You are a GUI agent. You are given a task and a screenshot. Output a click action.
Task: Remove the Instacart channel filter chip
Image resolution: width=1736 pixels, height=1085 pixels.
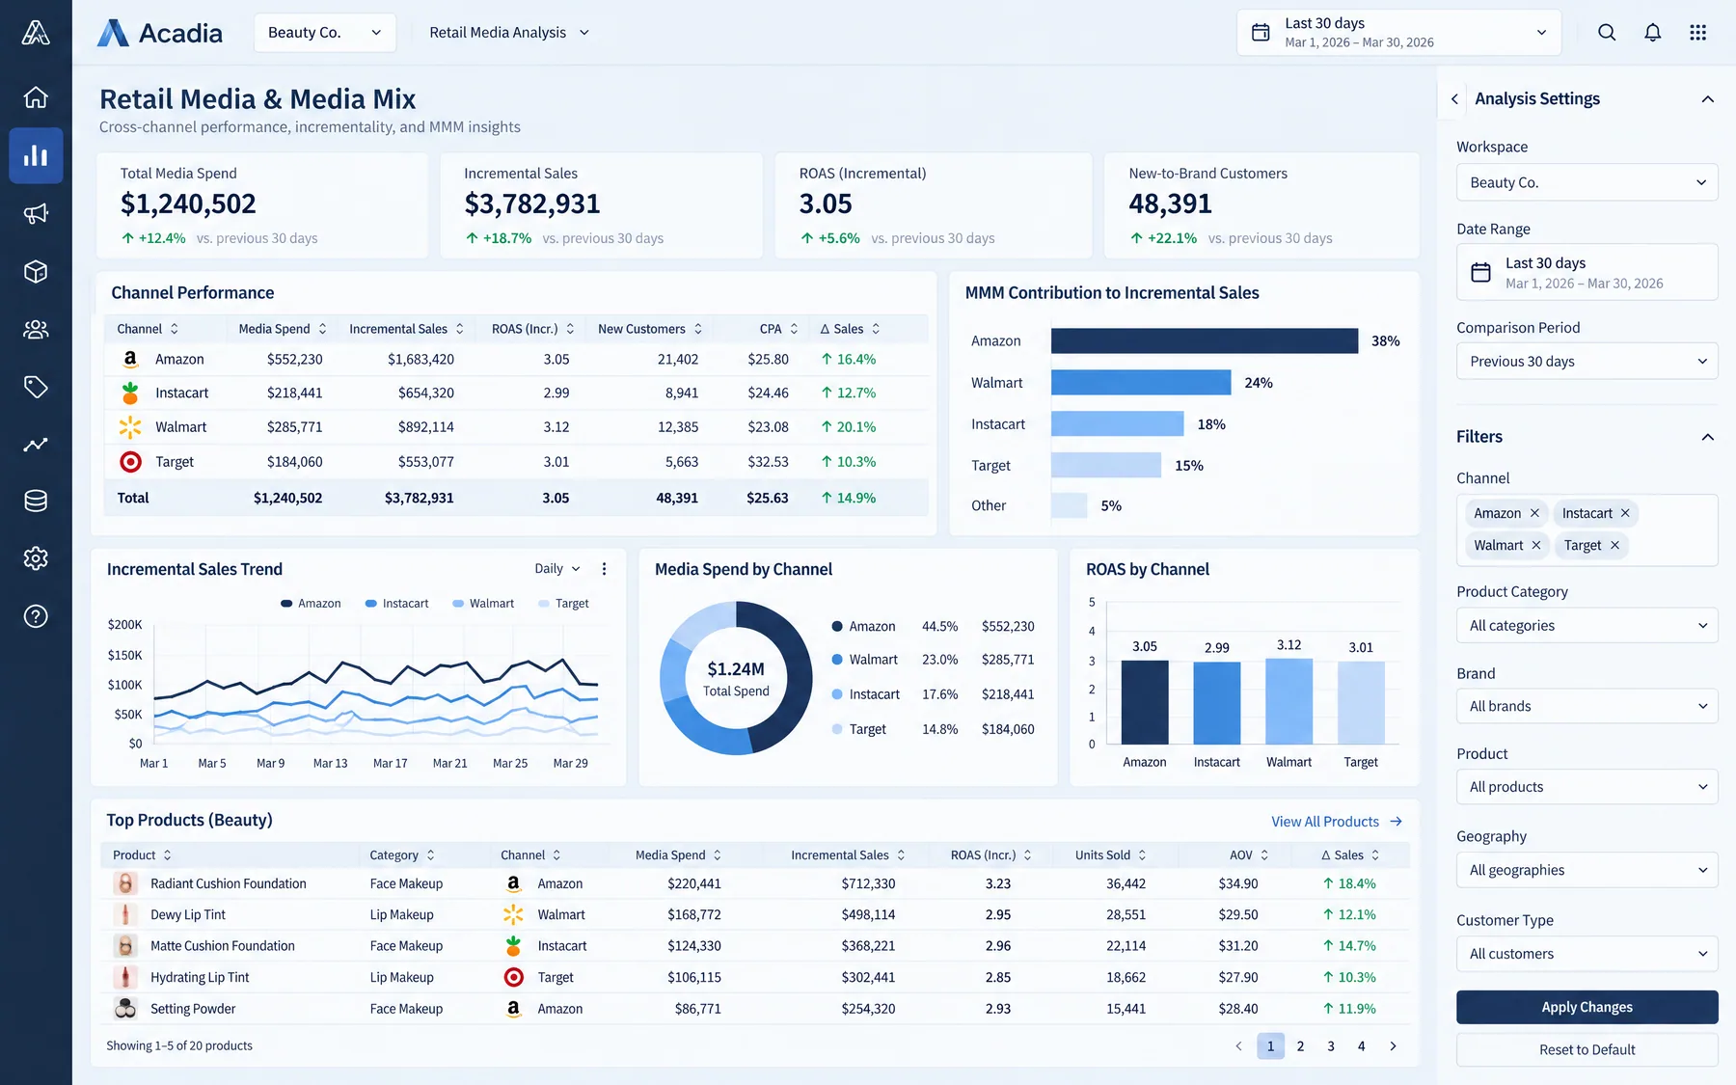tap(1625, 513)
